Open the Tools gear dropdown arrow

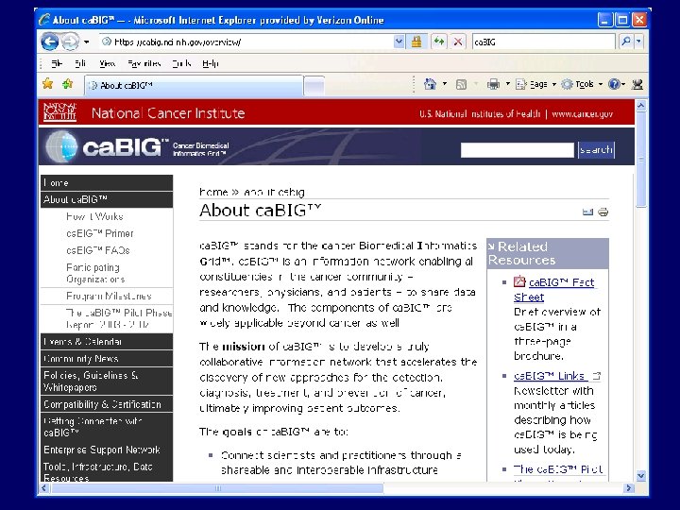601,84
